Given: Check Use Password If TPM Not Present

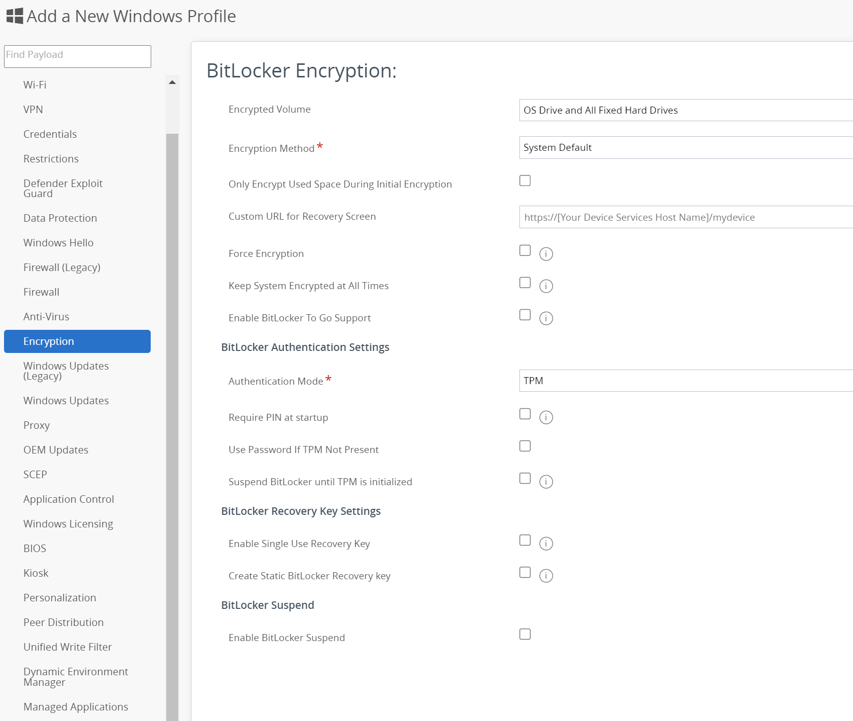Looking at the screenshot, I should [x=524, y=446].
